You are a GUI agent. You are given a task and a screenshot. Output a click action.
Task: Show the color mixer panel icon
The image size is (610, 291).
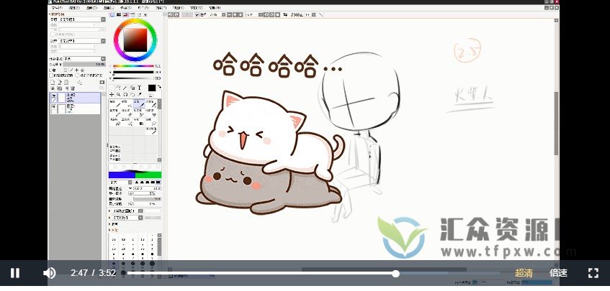click(133, 15)
